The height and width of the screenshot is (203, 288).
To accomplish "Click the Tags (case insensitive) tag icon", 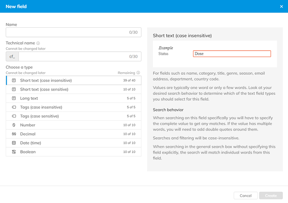I will tap(14, 107).
